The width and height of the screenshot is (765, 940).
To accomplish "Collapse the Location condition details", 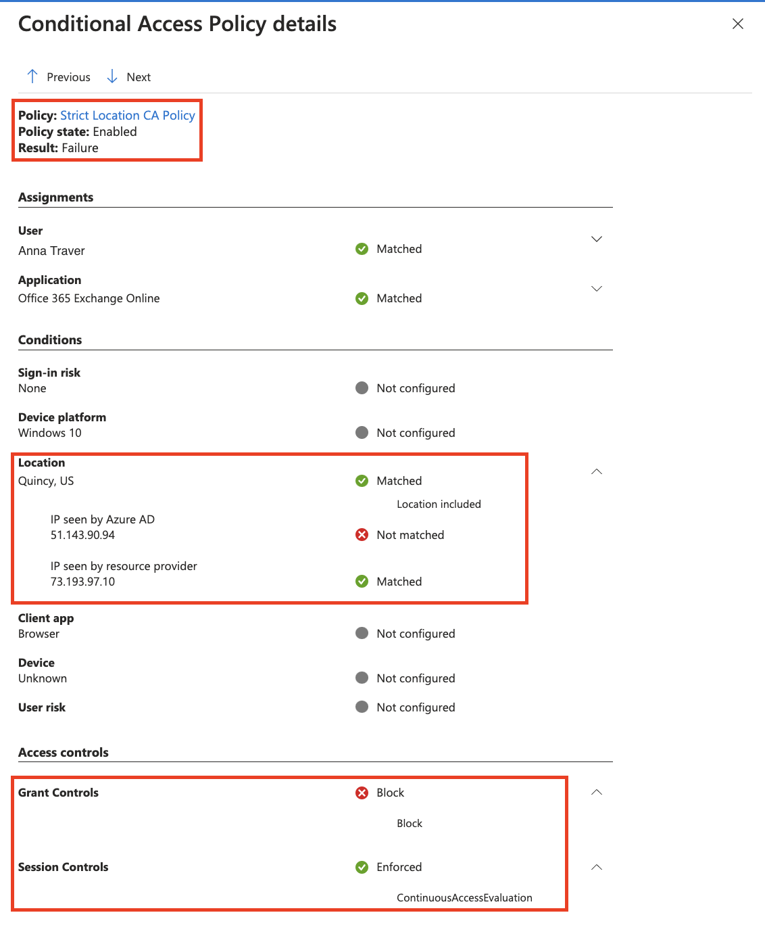I will (597, 471).
